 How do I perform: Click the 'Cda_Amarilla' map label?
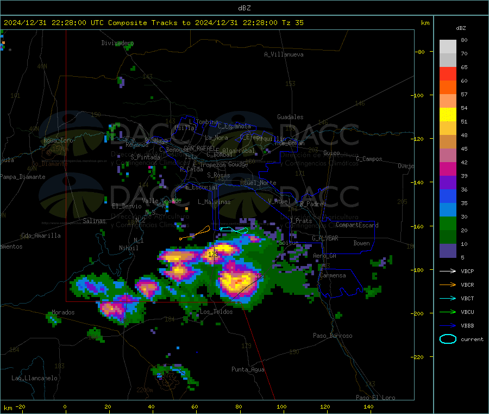click(x=41, y=236)
